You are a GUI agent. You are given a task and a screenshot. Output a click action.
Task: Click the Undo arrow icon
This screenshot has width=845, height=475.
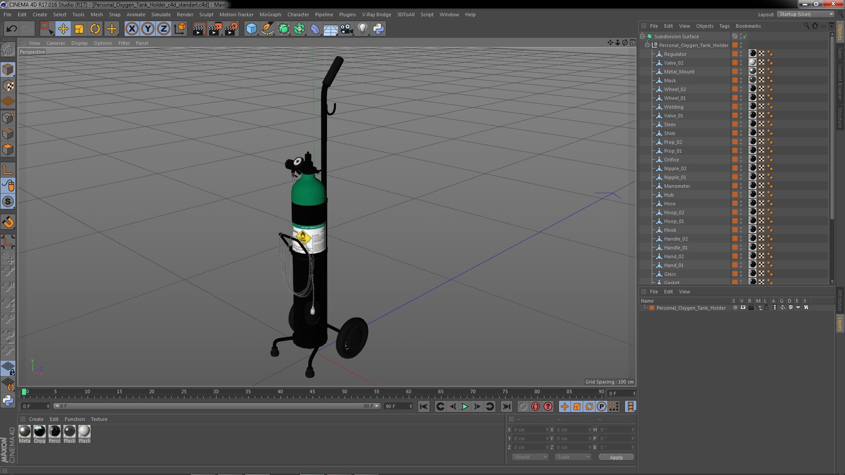[11, 29]
